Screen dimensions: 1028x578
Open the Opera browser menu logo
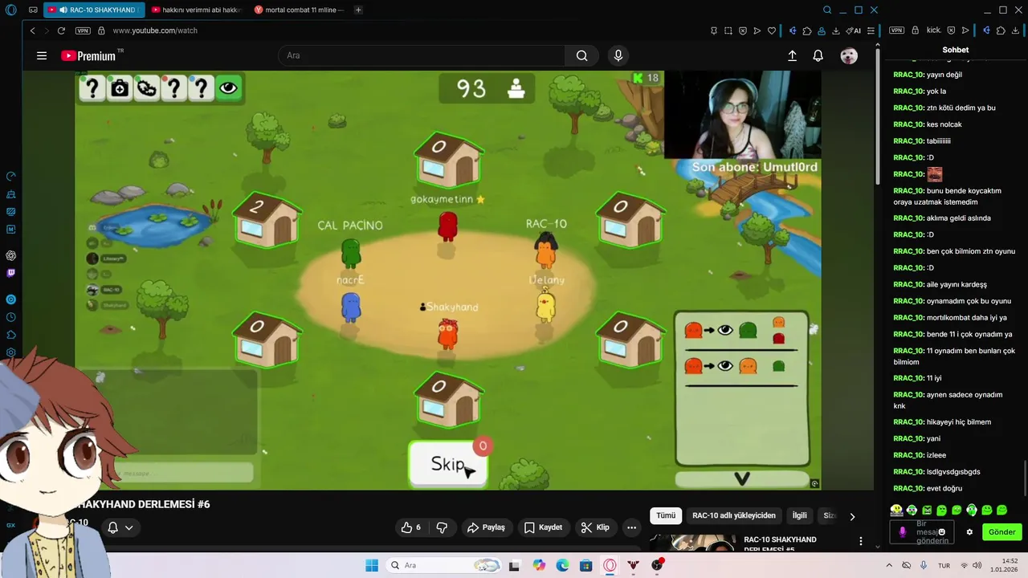10,10
